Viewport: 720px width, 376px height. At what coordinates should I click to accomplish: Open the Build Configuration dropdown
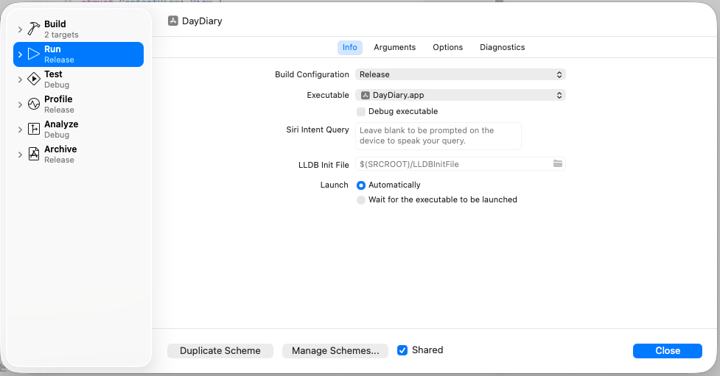click(460, 74)
